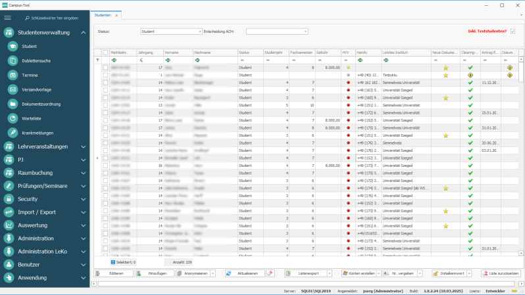
Task: Check the Jahrgang 16 row checkbox
Action: 105,166
